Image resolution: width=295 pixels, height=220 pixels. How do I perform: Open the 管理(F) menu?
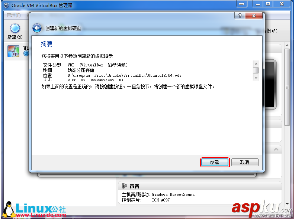click(x=14, y=15)
